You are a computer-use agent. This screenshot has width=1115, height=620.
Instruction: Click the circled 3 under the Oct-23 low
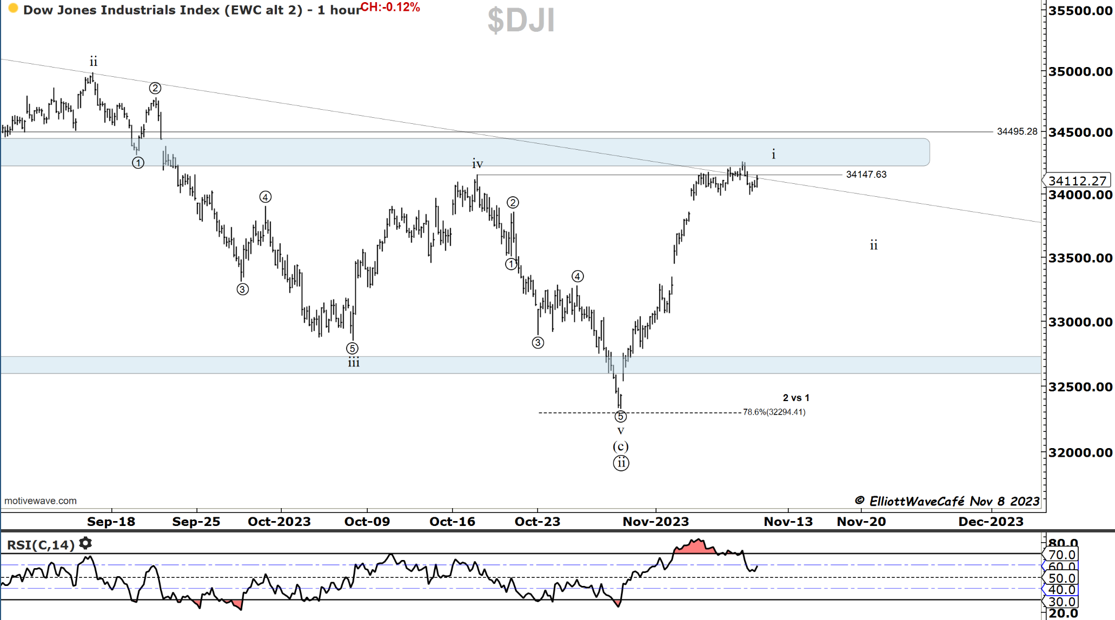537,343
